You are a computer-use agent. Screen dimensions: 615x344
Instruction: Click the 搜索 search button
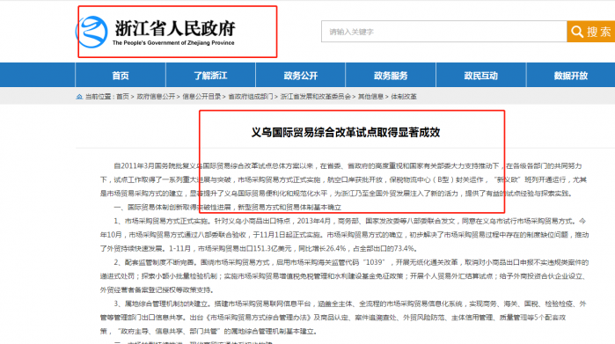(590, 32)
